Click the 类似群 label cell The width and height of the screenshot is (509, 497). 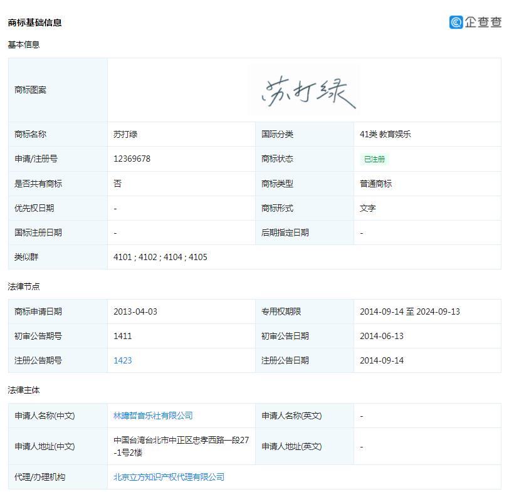click(58, 257)
